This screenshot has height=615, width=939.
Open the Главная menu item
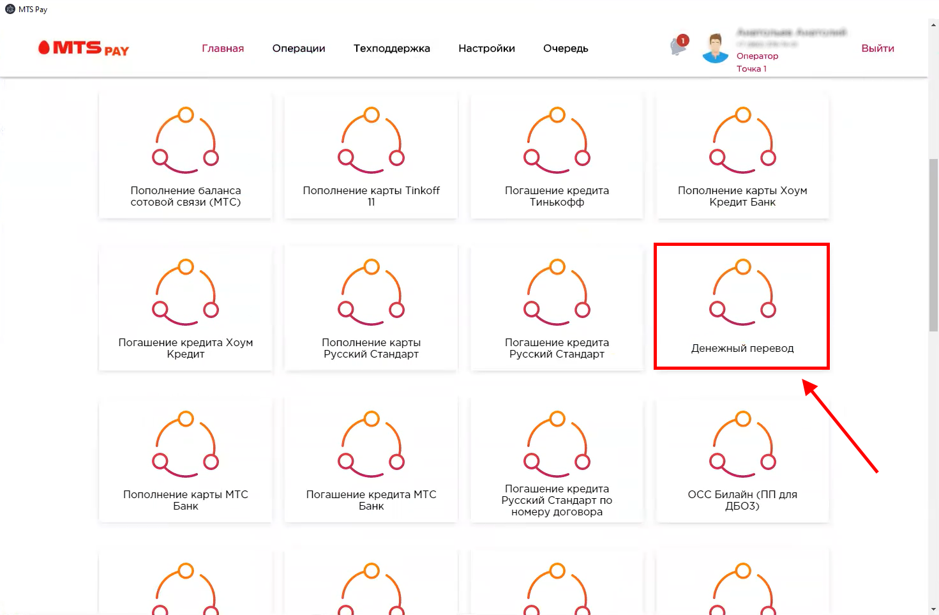(x=223, y=49)
